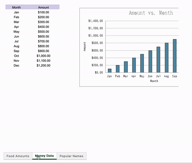Click the $1,200.00 chart axis label
This screenshot has height=163, width=192.
[96, 28]
